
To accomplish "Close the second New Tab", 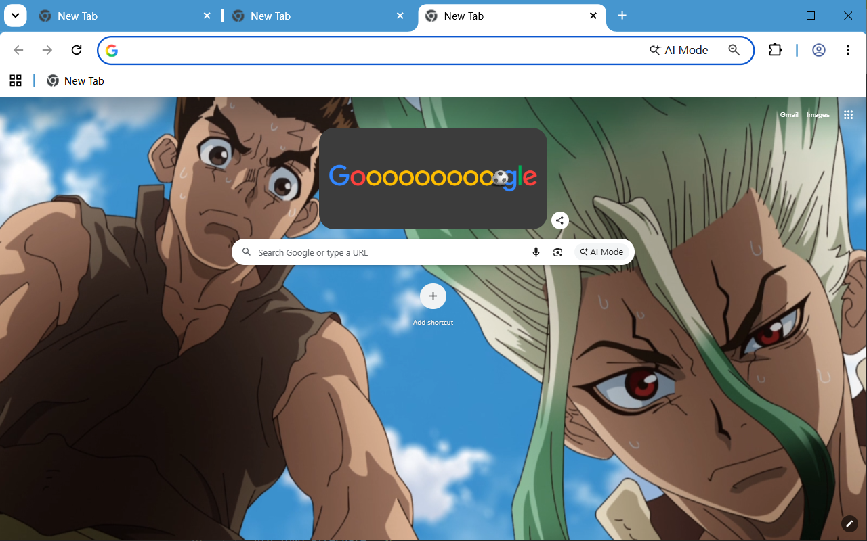I will [400, 16].
